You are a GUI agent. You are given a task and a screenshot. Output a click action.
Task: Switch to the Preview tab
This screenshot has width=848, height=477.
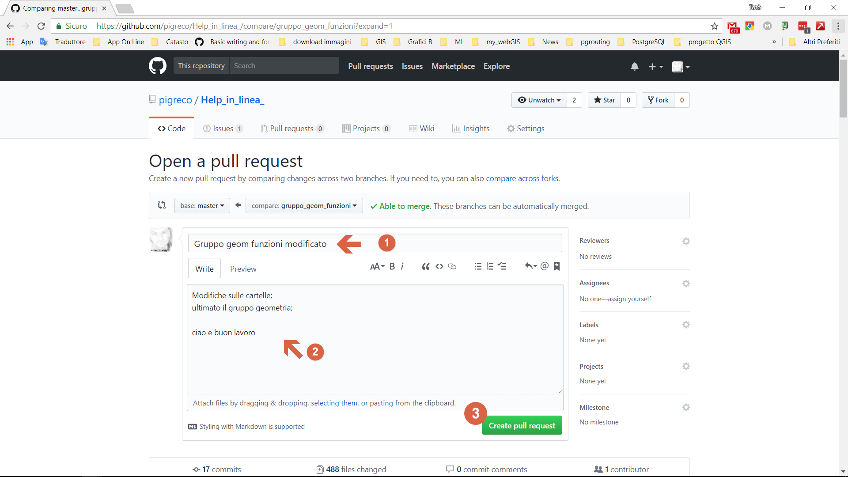[x=243, y=269]
